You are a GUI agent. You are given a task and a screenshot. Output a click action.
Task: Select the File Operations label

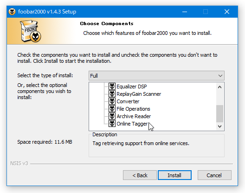click(133, 109)
